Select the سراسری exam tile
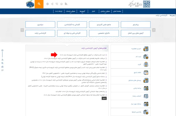The image size is (176, 116). pos(40,25)
